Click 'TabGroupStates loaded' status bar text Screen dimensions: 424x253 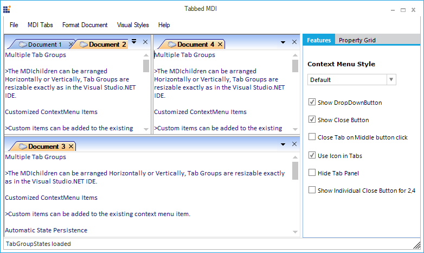click(x=38, y=244)
